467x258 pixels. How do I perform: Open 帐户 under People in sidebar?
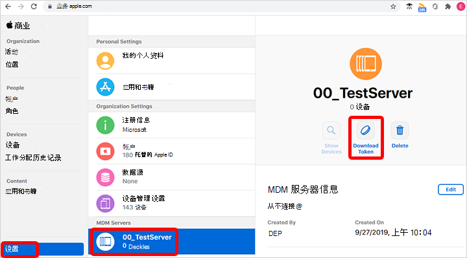click(x=12, y=99)
